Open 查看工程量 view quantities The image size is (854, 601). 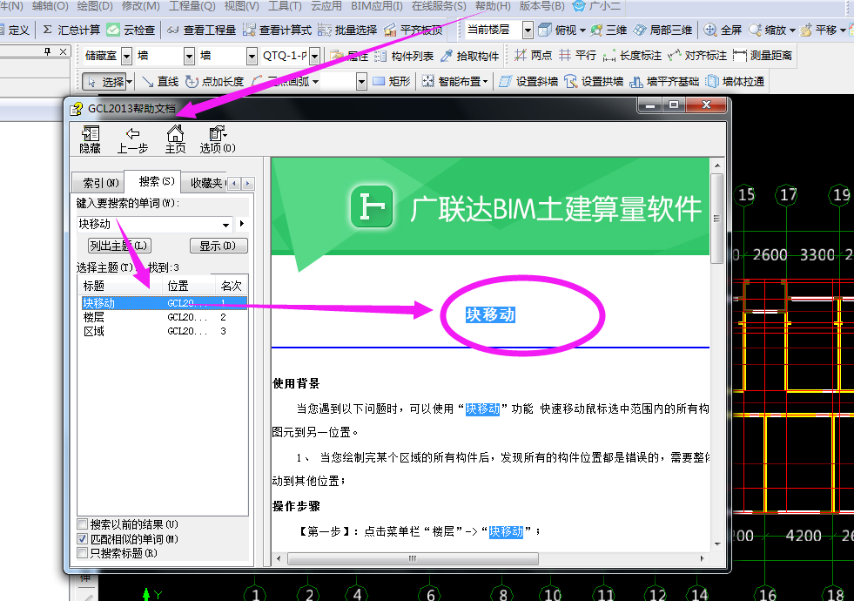click(x=201, y=30)
